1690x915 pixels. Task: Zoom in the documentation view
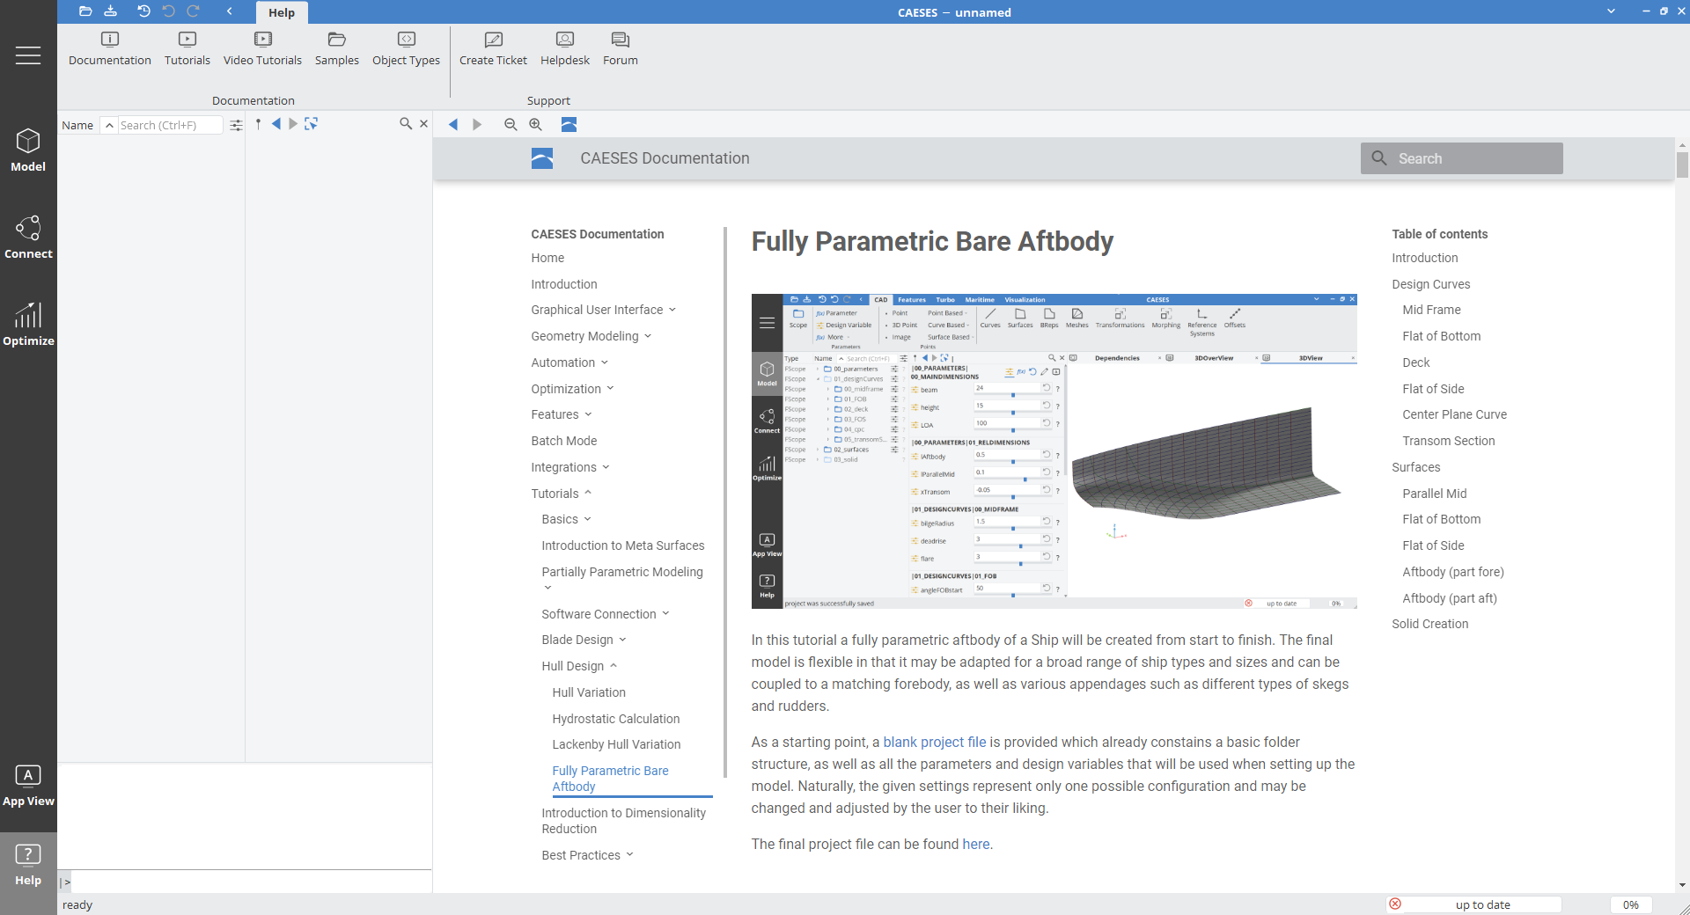click(x=535, y=124)
